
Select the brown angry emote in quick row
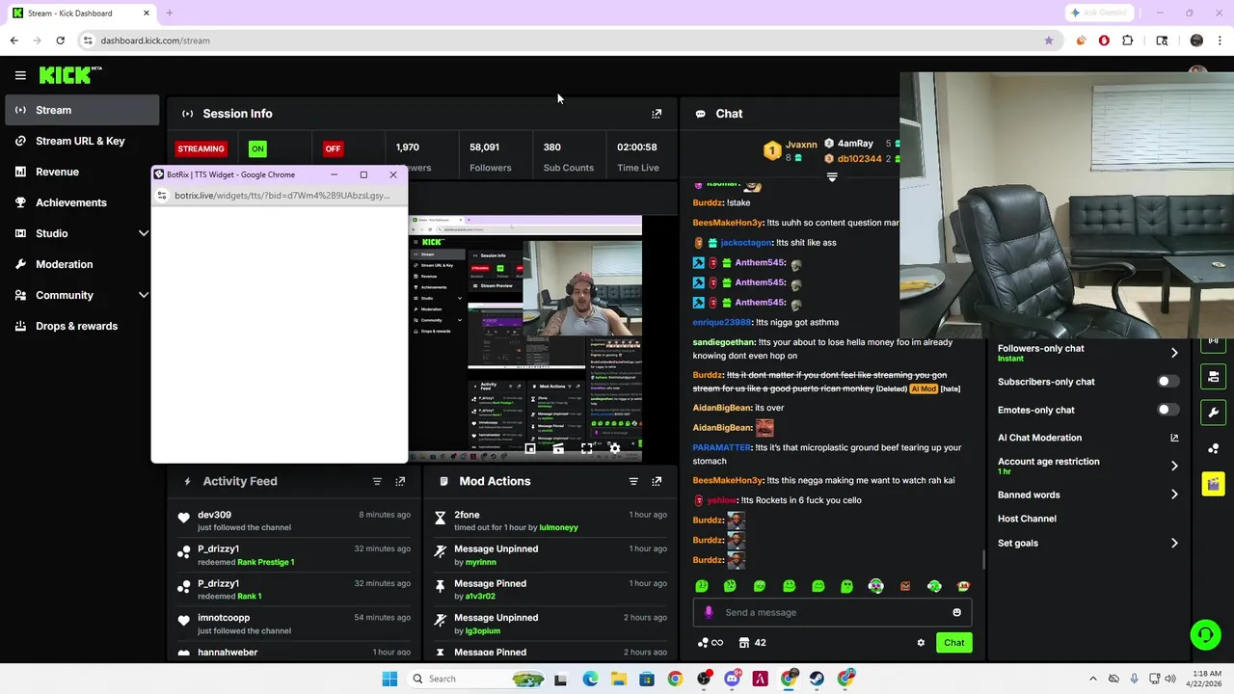[x=905, y=586]
